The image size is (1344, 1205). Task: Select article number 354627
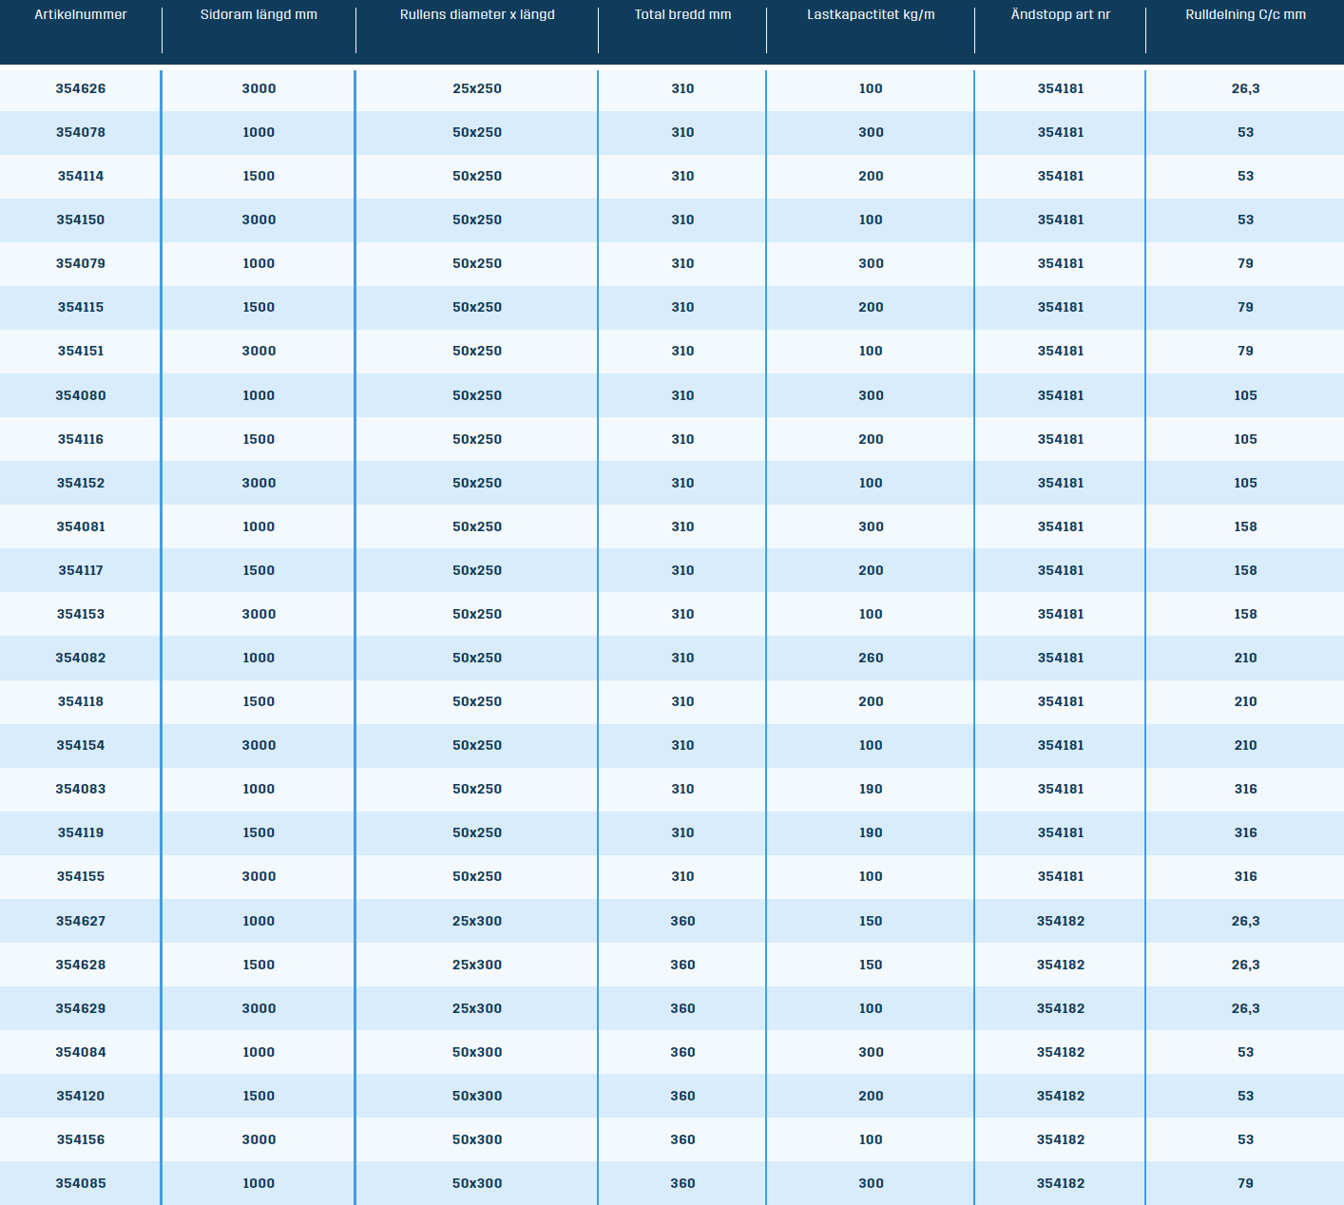click(81, 921)
